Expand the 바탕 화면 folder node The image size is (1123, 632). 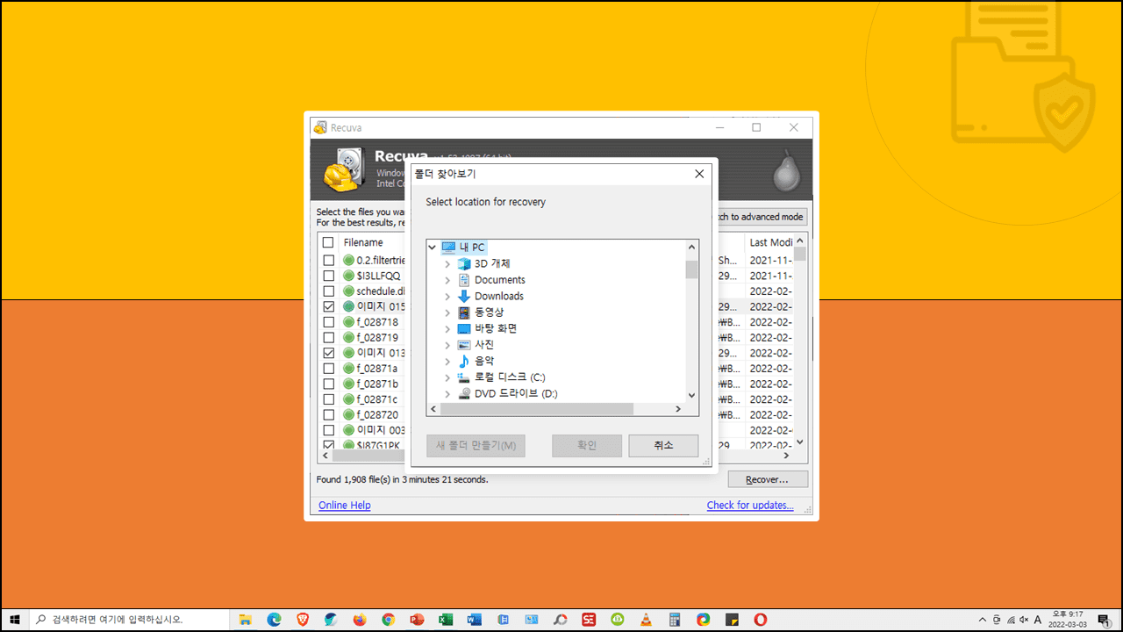pyautogui.click(x=447, y=329)
